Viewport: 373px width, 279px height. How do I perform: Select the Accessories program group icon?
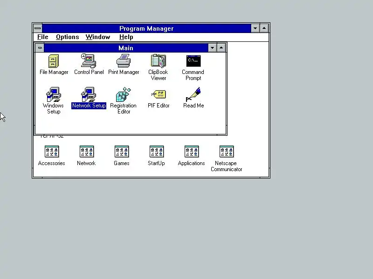[52, 152]
